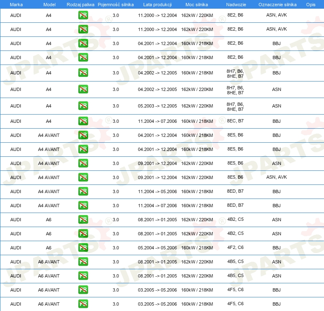Click the Opis column header
Screen dimensions: 324x311
tap(310, 4)
